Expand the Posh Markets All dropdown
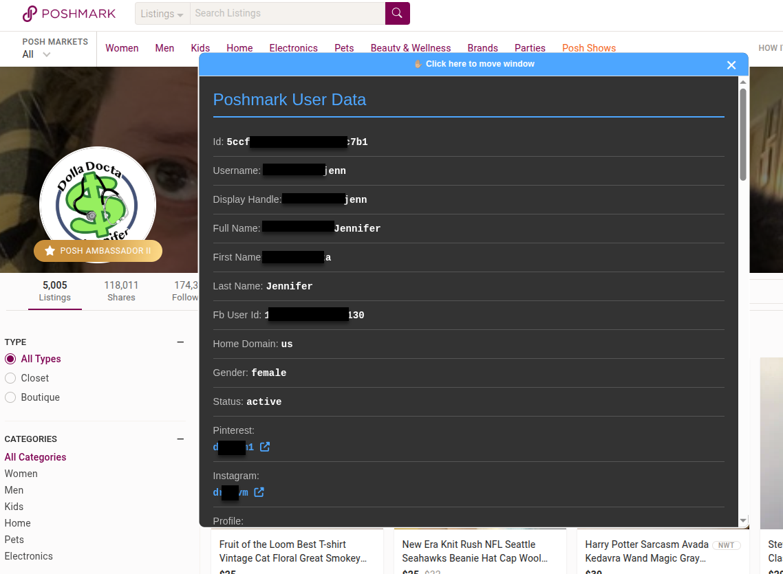The height and width of the screenshot is (574, 783). tap(36, 54)
